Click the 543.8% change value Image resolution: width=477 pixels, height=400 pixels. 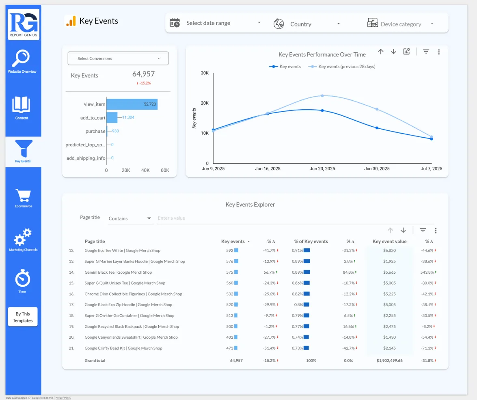[427, 272]
